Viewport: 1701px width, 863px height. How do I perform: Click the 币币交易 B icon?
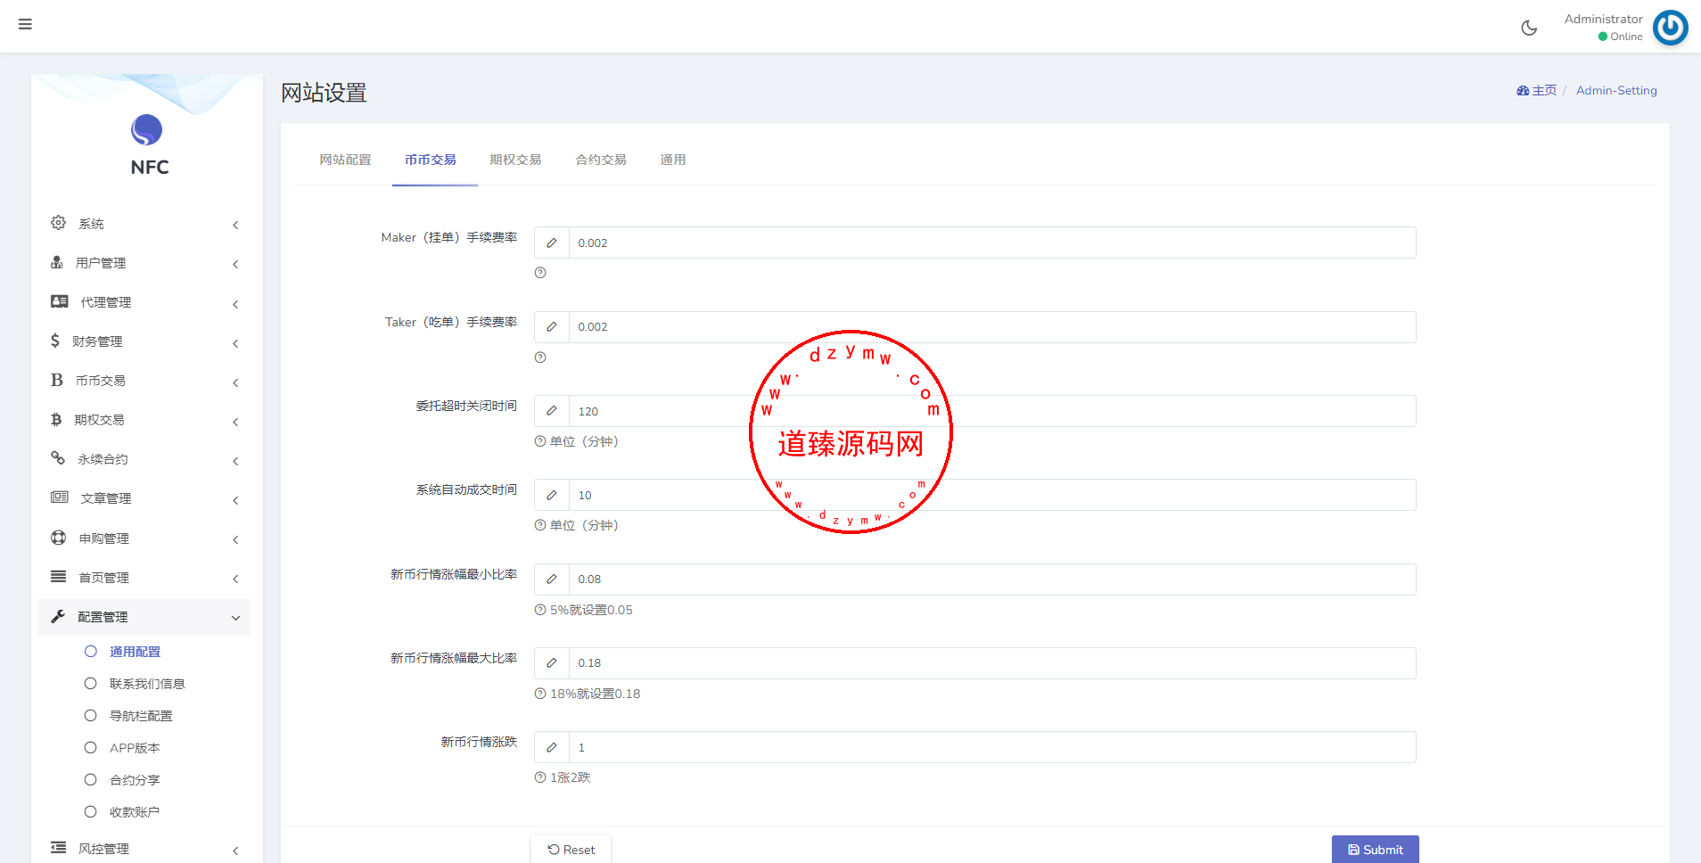click(57, 380)
